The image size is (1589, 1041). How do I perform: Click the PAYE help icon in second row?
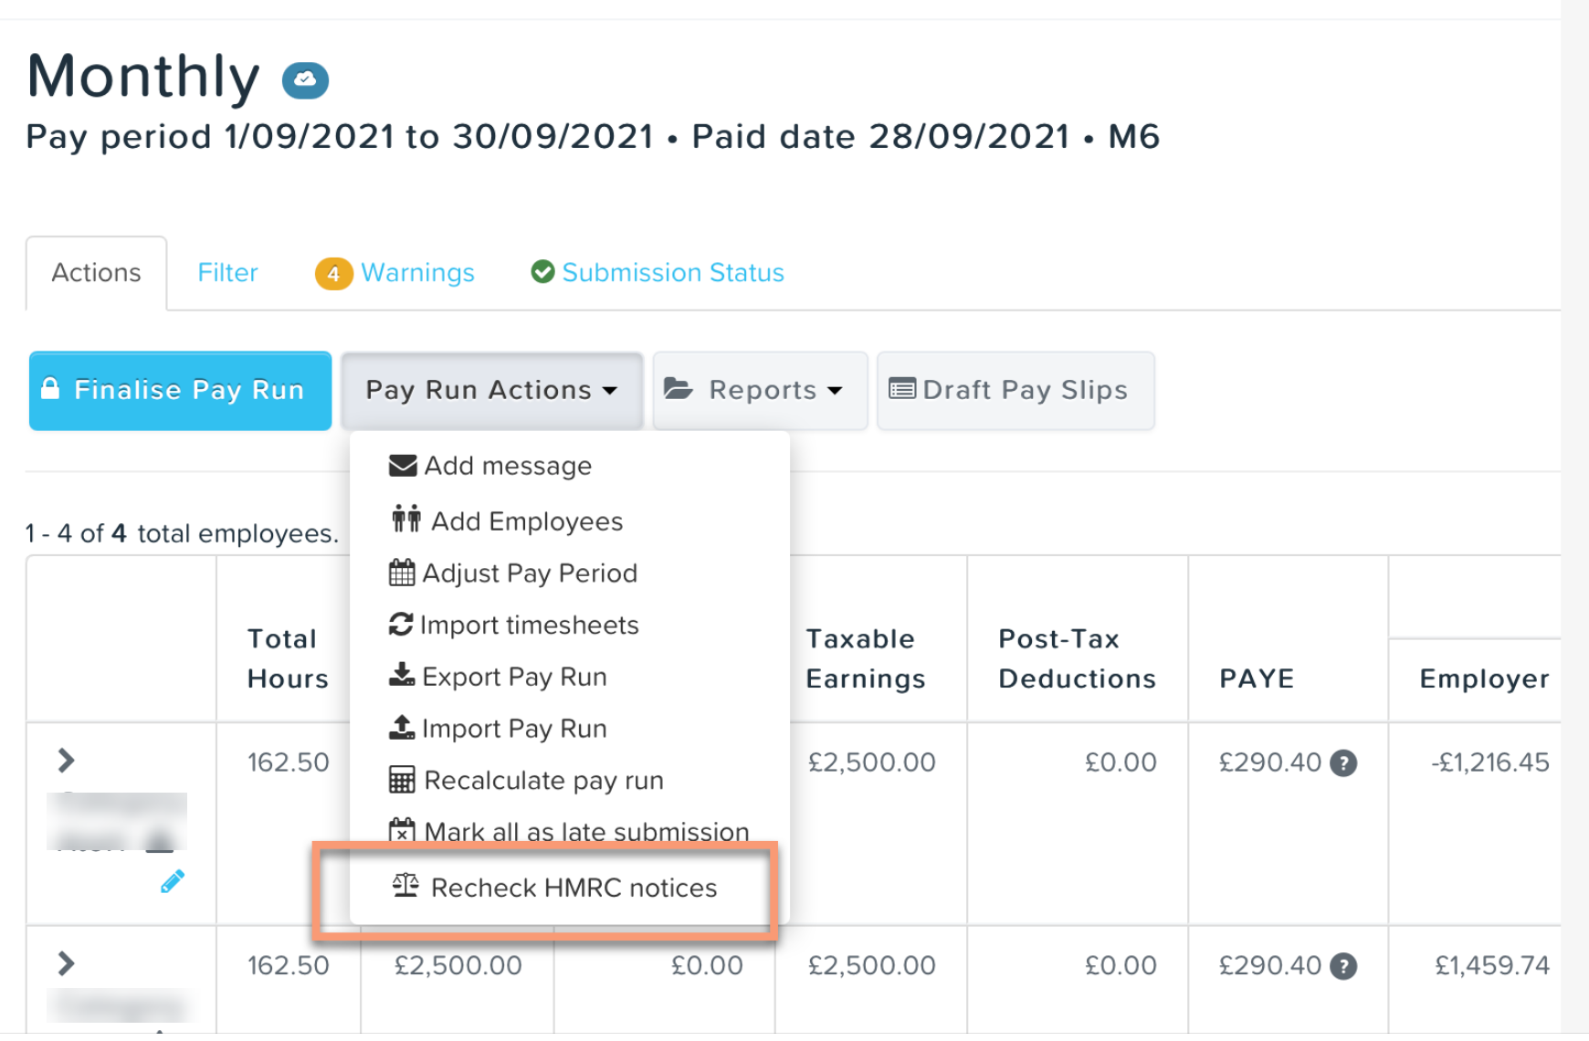[1342, 966]
